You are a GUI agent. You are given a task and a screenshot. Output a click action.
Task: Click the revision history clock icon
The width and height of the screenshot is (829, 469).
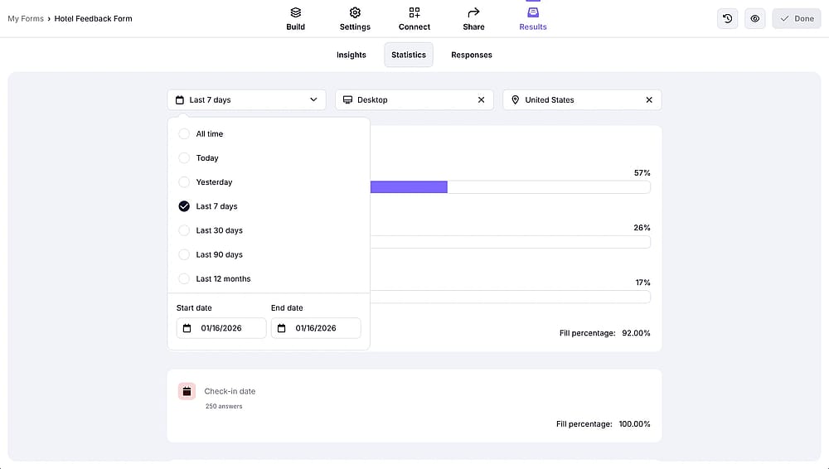(x=728, y=18)
